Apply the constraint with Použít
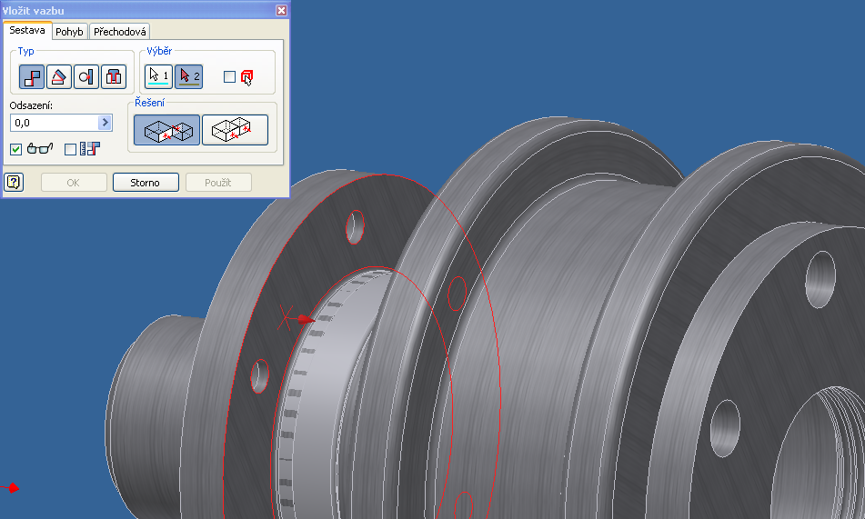Image resolution: width=865 pixels, height=519 pixels. tap(218, 183)
